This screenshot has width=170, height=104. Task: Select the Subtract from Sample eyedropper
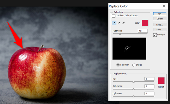(x=124, y=23)
